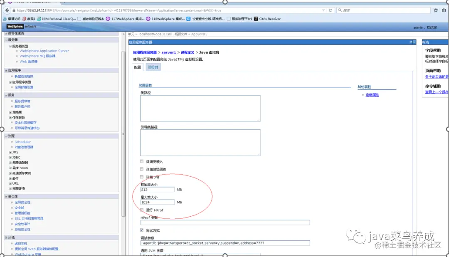Open 虚拟主机 link

coord(21,244)
